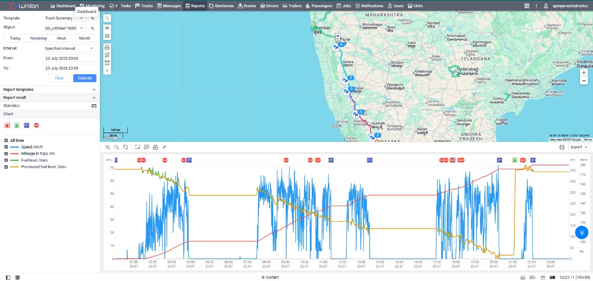The width and height of the screenshot is (593, 281).
Task: Switch to the Geofences tab
Action: pos(221,6)
